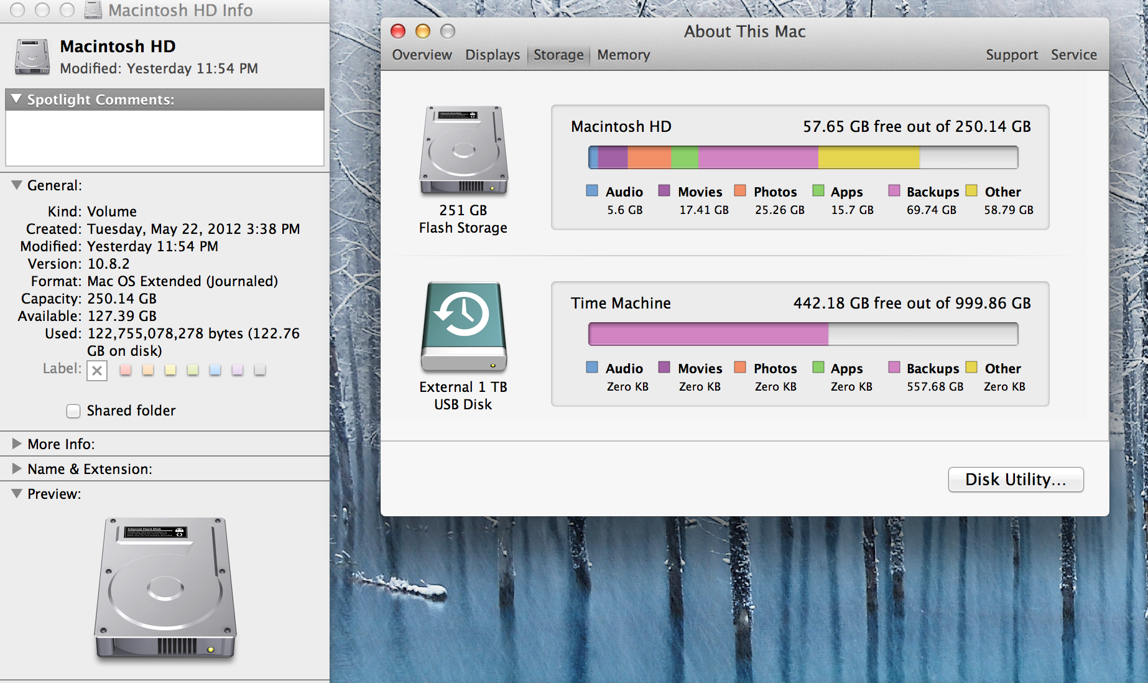Select the no-label X option
Screen dimensions: 1148x683
click(x=97, y=371)
